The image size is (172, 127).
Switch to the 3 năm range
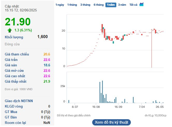tap(122, 5)
